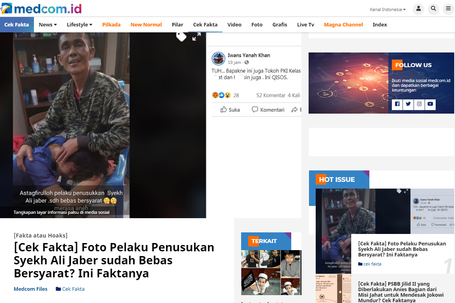This screenshot has height=303, width=455.
Task: Open search with the magnifier icon
Action: 434,9
